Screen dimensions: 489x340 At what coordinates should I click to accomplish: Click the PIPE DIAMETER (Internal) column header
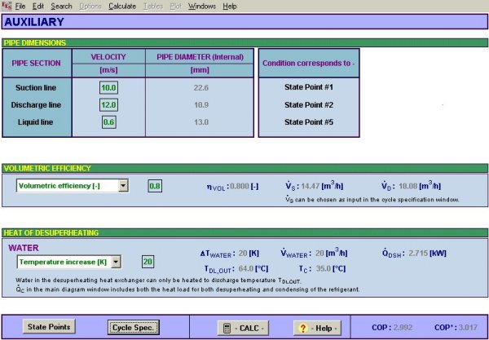click(200, 57)
